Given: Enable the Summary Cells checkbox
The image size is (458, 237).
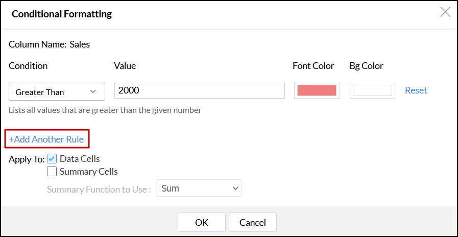Looking at the screenshot, I should pyautogui.click(x=52, y=172).
